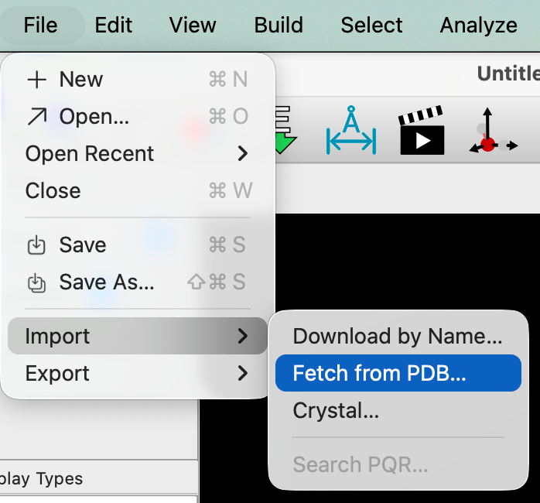Open the Build menu
540x503 pixels.
pos(279,26)
